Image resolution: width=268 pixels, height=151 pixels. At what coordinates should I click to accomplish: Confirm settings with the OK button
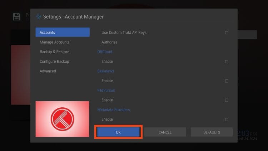tap(118, 132)
